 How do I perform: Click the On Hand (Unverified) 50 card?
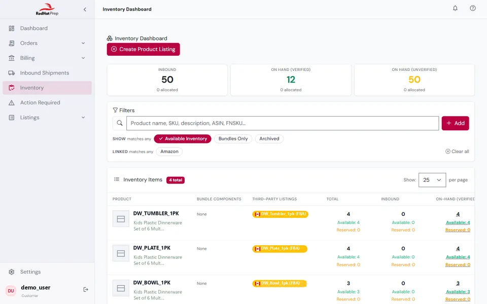[414, 80]
